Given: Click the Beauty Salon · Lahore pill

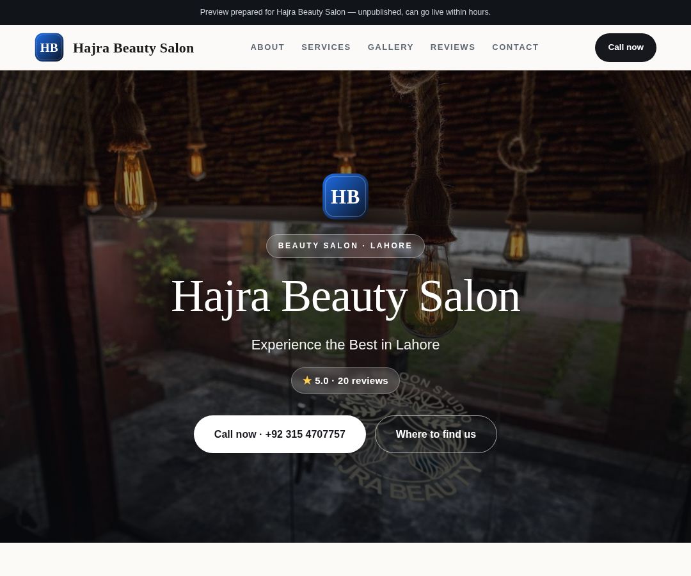Looking at the screenshot, I should click(x=345, y=246).
